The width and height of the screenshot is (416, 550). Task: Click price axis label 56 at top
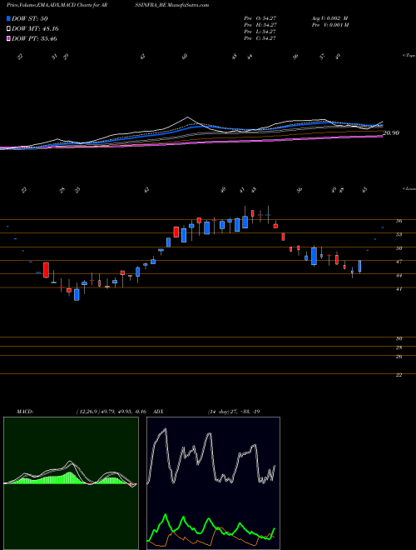pyautogui.click(x=399, y=221)
